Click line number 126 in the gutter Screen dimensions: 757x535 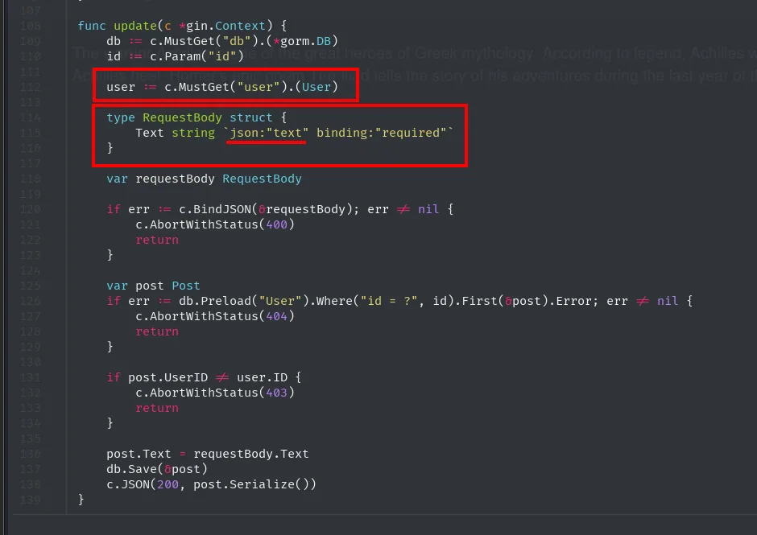[30, 301]
